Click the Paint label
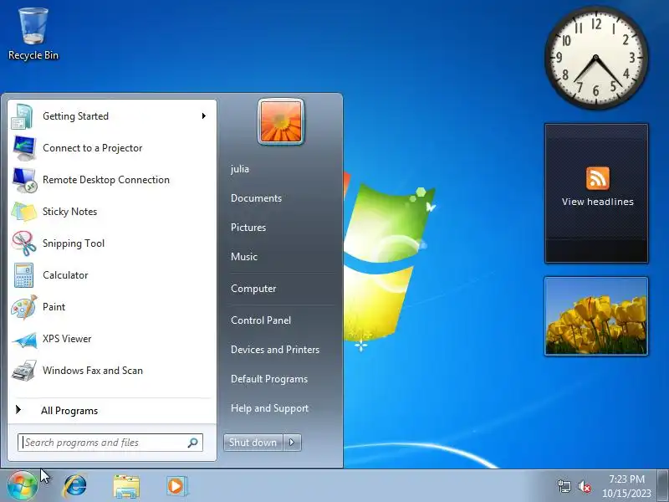The image size is (669, 502). [54, 307]
